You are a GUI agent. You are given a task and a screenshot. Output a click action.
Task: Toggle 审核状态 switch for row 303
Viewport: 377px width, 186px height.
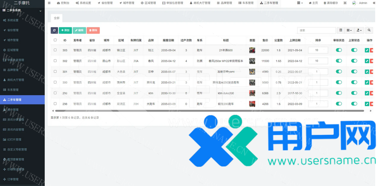pyautogui.click(x=338, y=50)
